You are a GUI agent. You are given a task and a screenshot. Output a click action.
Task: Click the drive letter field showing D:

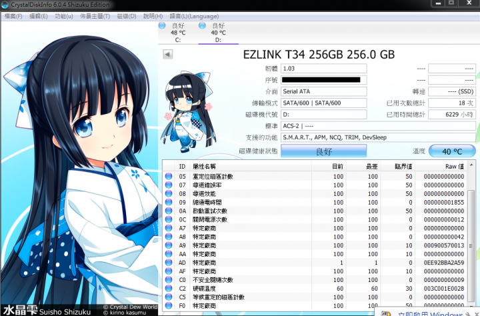[x=323, y=115]
